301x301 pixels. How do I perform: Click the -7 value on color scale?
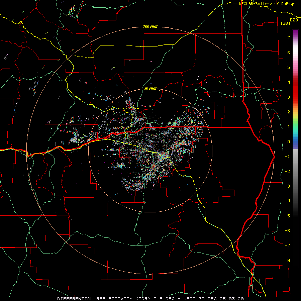(287, 245)
